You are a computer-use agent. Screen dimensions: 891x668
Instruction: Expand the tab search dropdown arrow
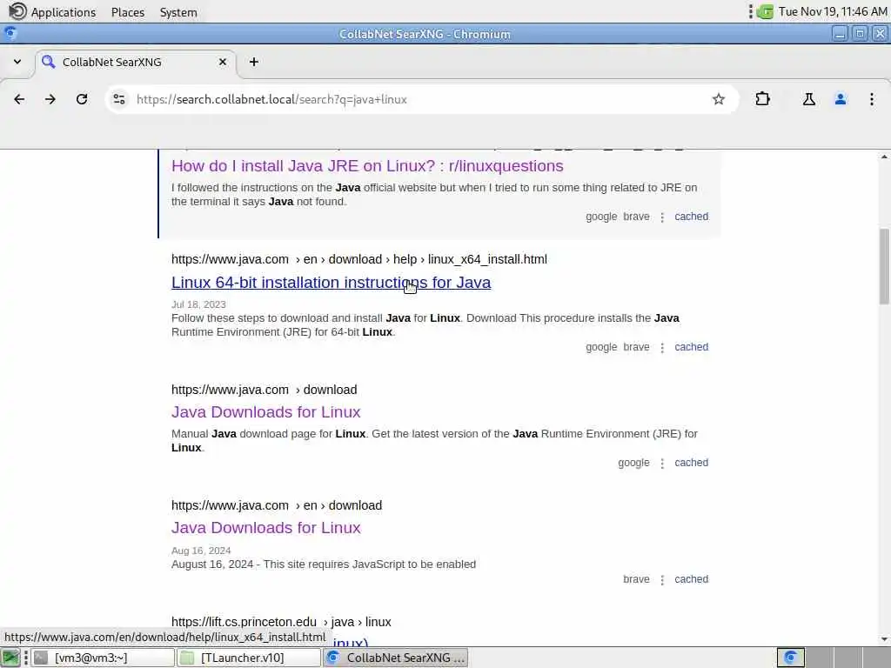tap(17, 62)
